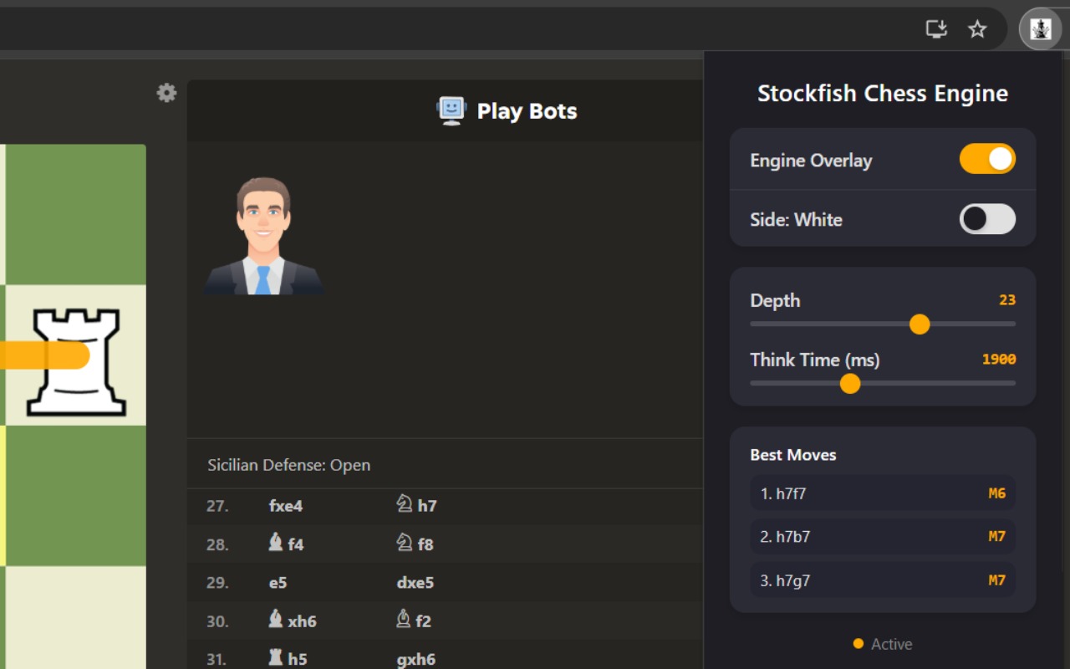Click the Play Bots computer icon
Screen dimensions: 1070x669
coord(451,110)
